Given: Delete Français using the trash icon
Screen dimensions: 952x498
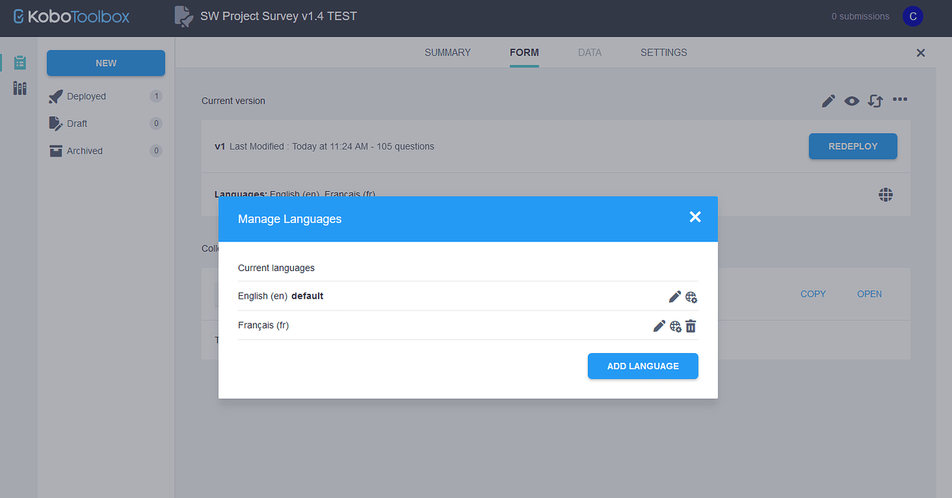Looking at the screenshot, I should pos(691,325).
